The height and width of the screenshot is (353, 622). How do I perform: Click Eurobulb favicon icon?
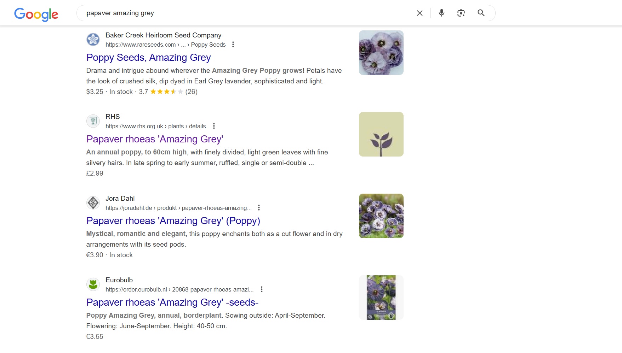93,284
